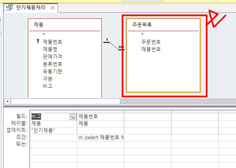Select 제품번호 in 주문목록 table
This screenshot has height=168, width=236.
pos(151,49)
